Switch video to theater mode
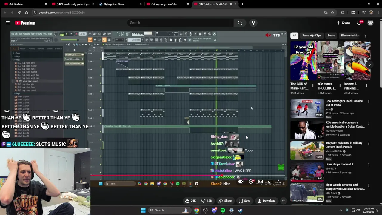The image size is (382, 215). pos(260,182)
